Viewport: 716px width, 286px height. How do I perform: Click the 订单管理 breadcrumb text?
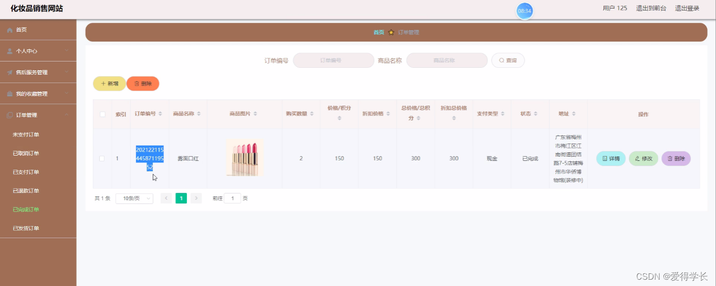click(x=409, y=32)
